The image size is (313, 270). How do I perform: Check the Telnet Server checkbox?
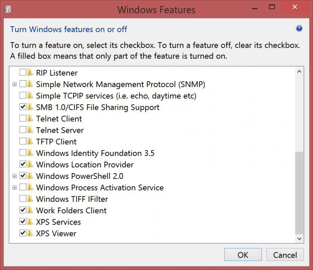point(23,130)
